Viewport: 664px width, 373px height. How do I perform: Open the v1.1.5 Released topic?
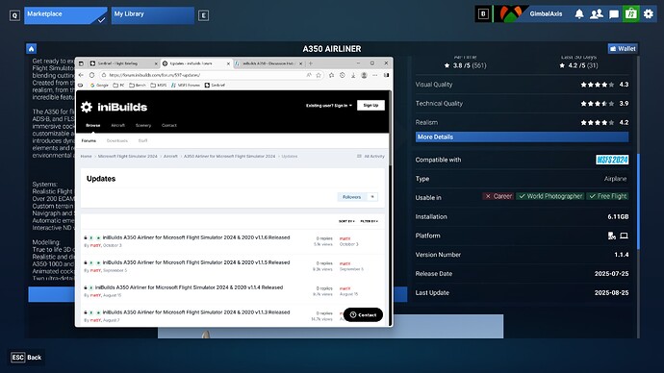tap(196, 262)
